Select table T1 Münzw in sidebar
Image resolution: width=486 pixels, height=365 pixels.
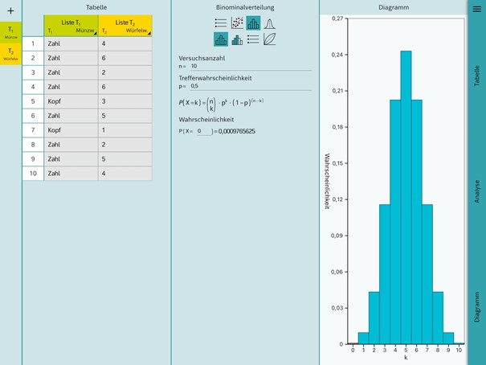tap(10, 33)
